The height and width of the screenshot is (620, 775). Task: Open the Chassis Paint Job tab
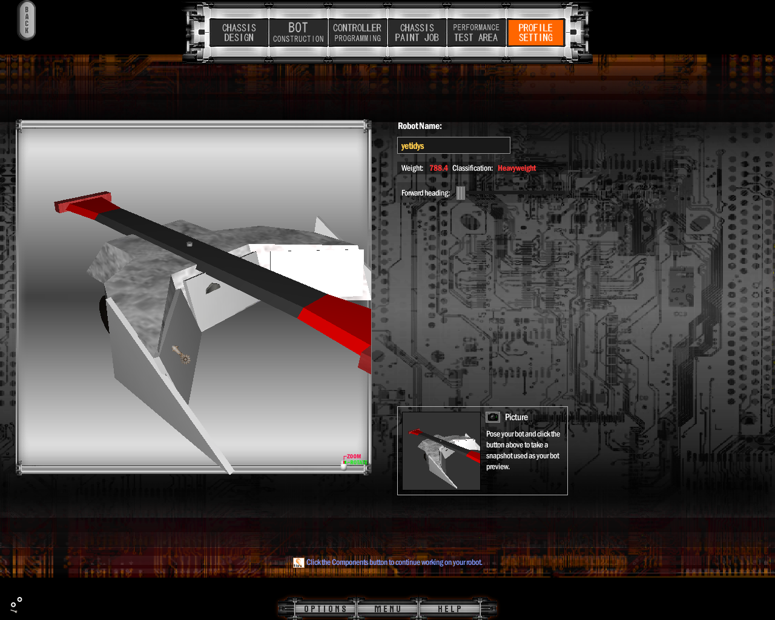click(417, 33)
